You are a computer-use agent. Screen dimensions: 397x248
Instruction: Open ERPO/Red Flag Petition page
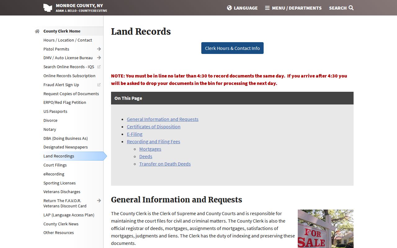coord(65,102)
